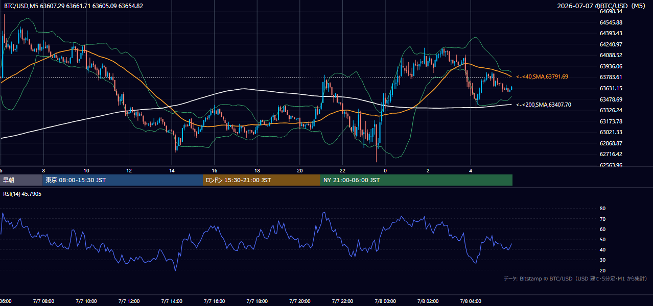Click hour marker 2 under price chart
The height and width of the screenshot is (306, 653).
tap(428, 170)
